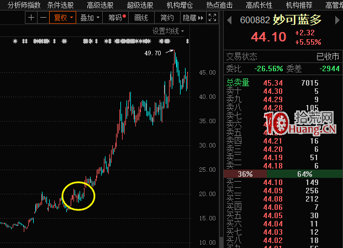Open 机构推荐 menu
The width and height of the screenshot is (343, 248).
299,5
